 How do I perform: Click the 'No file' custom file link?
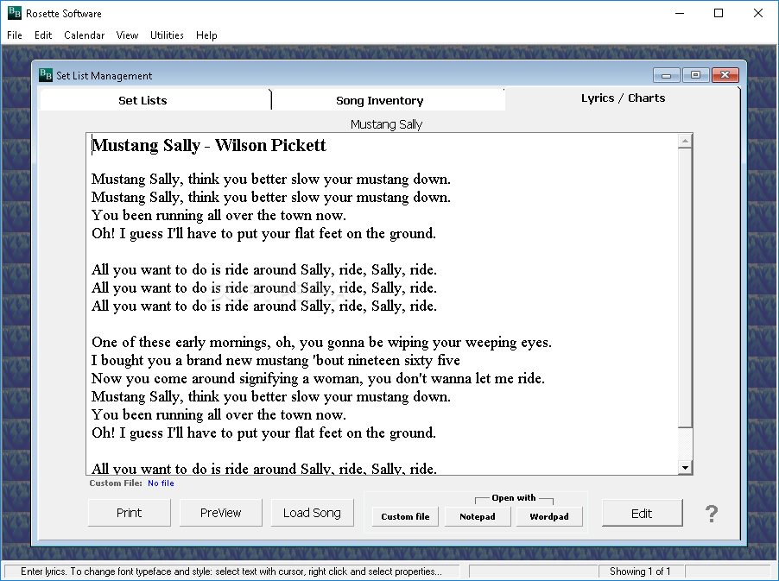coord(161,483)
